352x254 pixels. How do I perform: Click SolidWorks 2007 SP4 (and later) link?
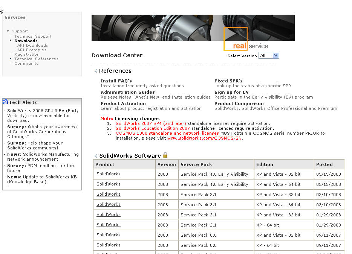click(151, 123)
